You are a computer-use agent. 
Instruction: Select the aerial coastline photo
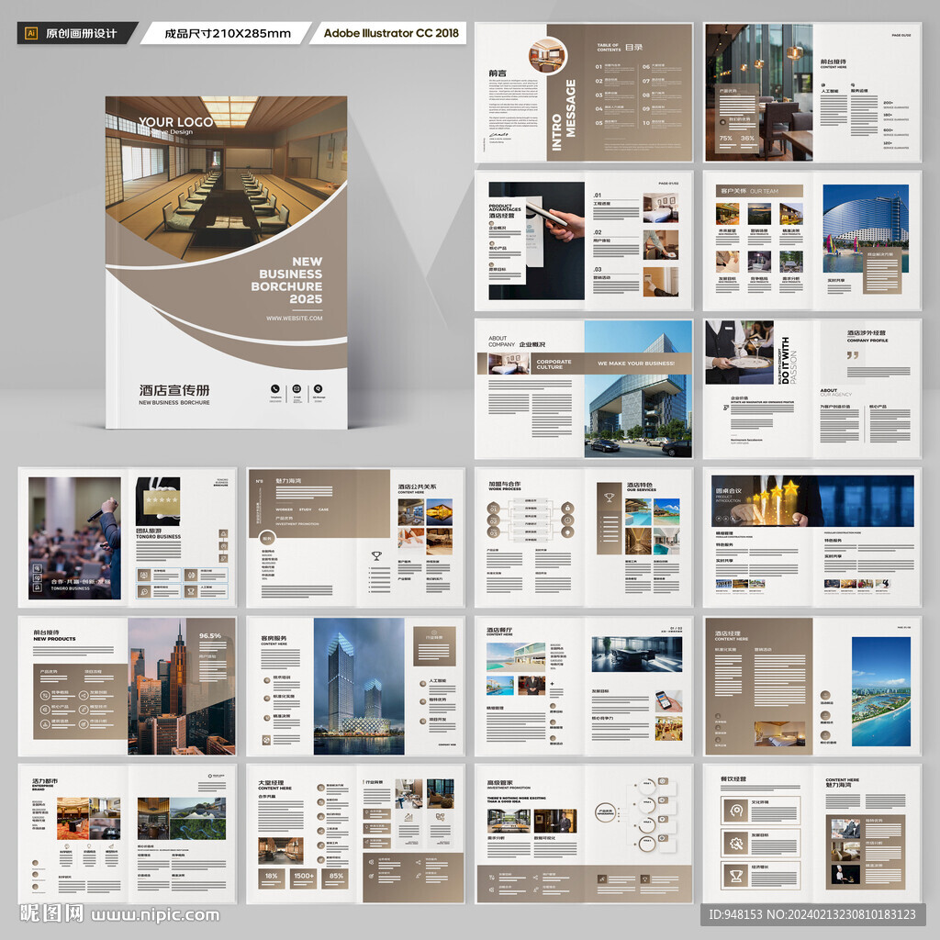coord(881,691)
